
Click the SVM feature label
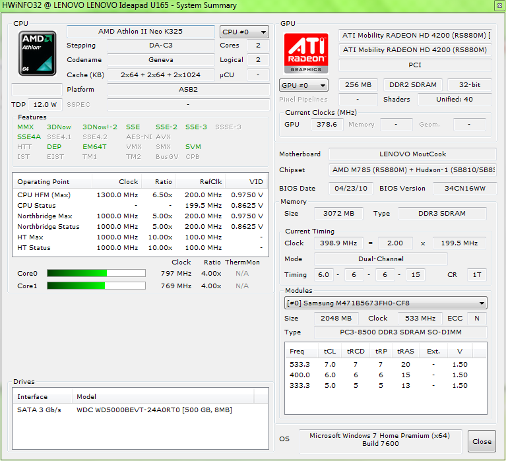tap(193, 147)
